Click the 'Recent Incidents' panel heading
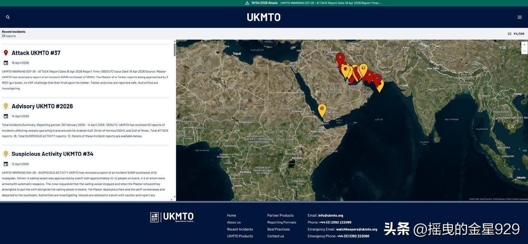The image size is (528, 244). pyautogui.click(x=14, y=32)
